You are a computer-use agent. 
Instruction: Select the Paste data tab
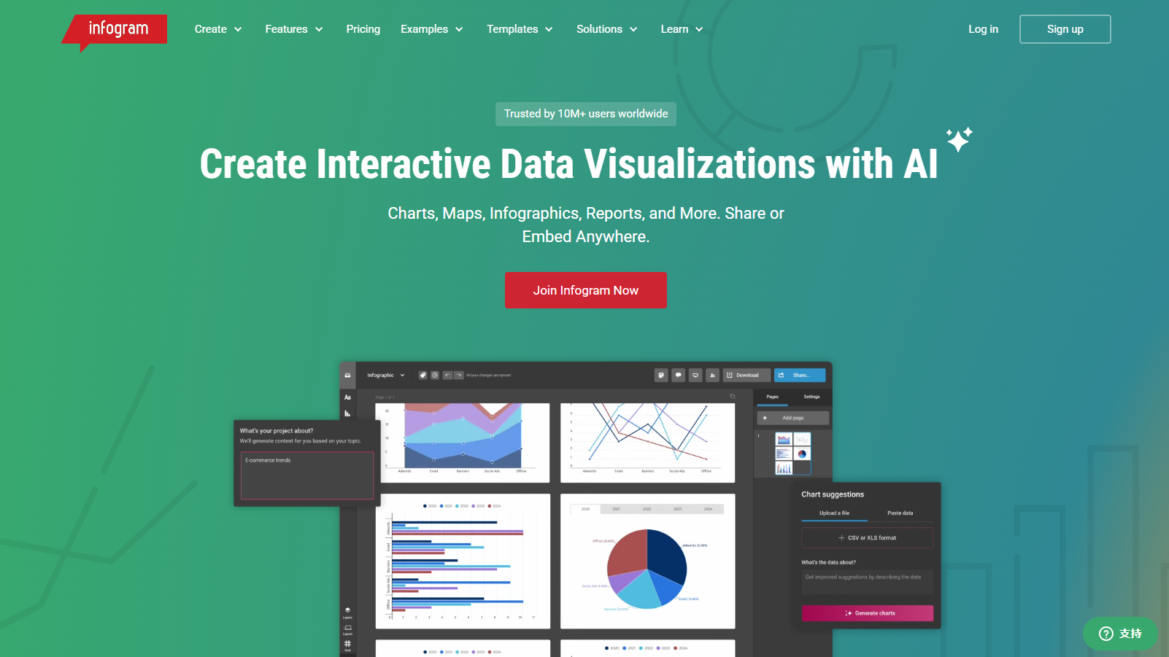(900, 513)
